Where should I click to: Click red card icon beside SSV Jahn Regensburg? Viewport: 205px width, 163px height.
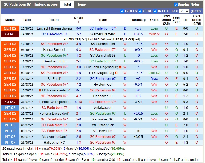pos(120,67)
